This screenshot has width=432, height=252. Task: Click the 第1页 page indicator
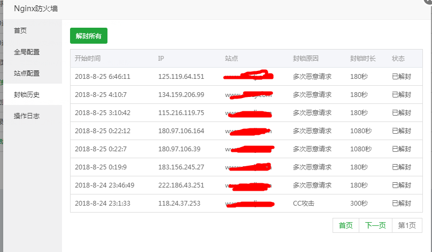[x=407, y=225]
